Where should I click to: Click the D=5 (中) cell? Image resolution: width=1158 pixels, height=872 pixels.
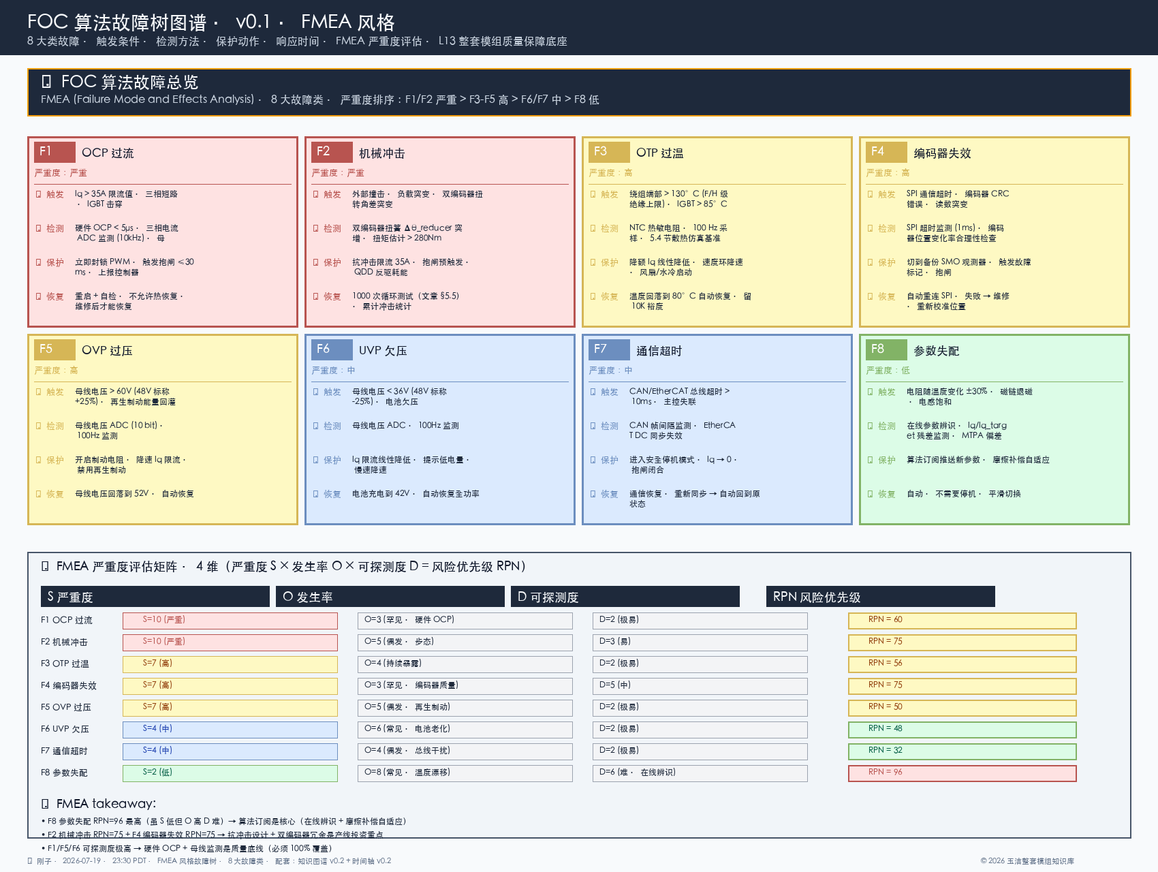700,686
